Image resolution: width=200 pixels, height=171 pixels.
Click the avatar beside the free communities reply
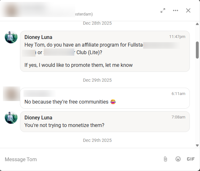point(11,94)
